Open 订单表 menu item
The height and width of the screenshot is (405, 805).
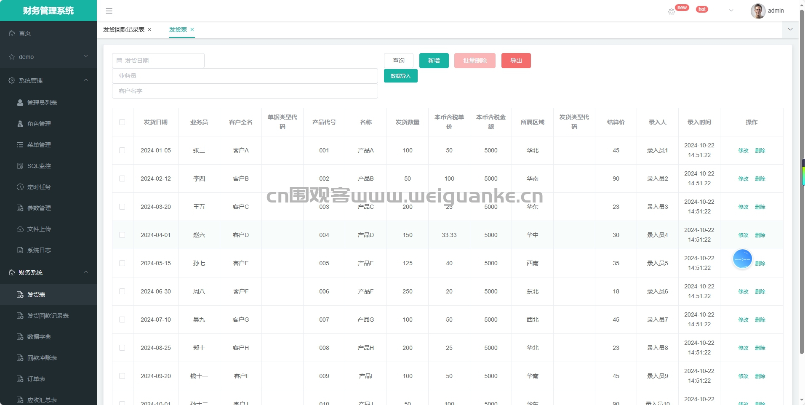coord(48,379)
